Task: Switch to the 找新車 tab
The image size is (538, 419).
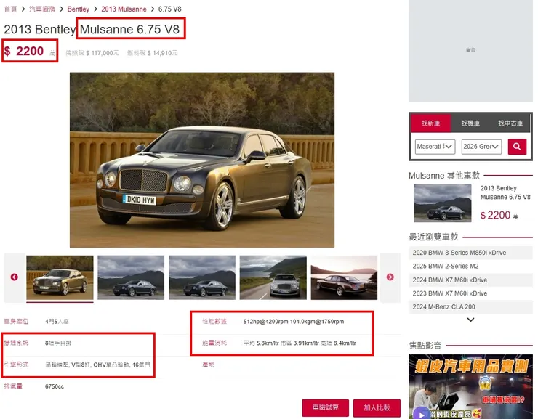Action: (430, 123)
